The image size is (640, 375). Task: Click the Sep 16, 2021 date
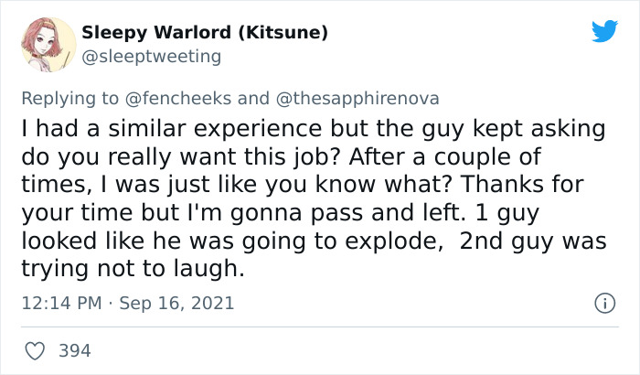click(x=176, y=303)
